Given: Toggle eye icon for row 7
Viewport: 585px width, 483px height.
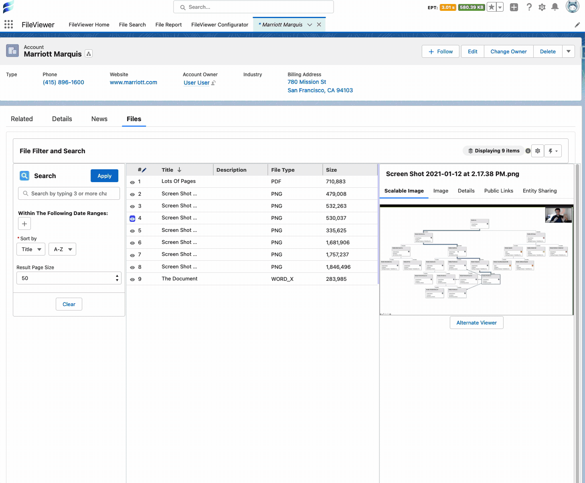Looking at the screenshot, I should pos(132,255).
